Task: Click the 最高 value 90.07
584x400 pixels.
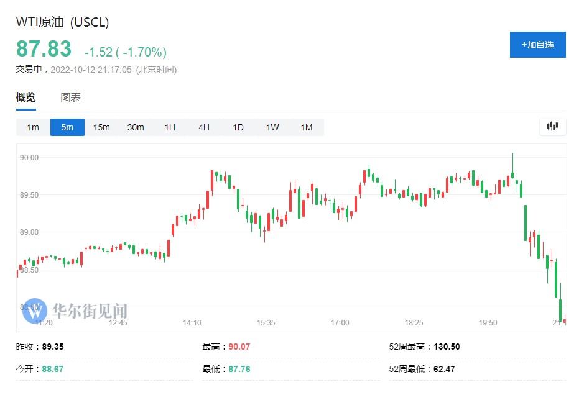Action: point(239,347)
